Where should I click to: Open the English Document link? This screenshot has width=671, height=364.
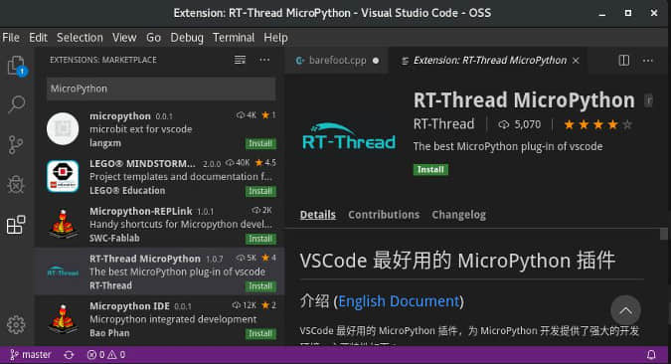(x=399, y=301)
